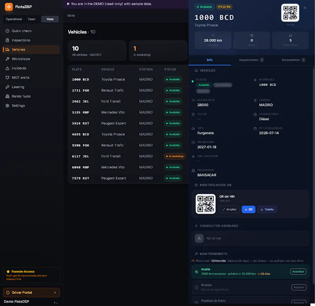Image resolution: width=315 pixels, height=306 pixels.
Task: Click Actualizar on Aceite maintenance
Action: click(298, 271)
